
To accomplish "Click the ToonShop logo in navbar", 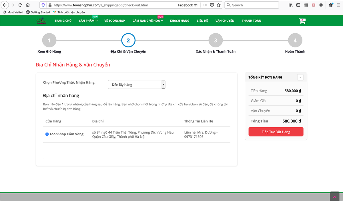I will [41, 21].
